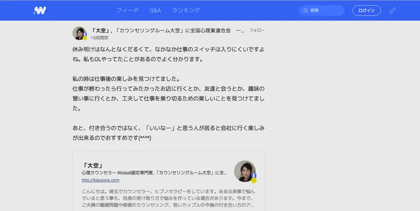Follow the author via フォロー link

pyautogui.click(x=257, y=31)
